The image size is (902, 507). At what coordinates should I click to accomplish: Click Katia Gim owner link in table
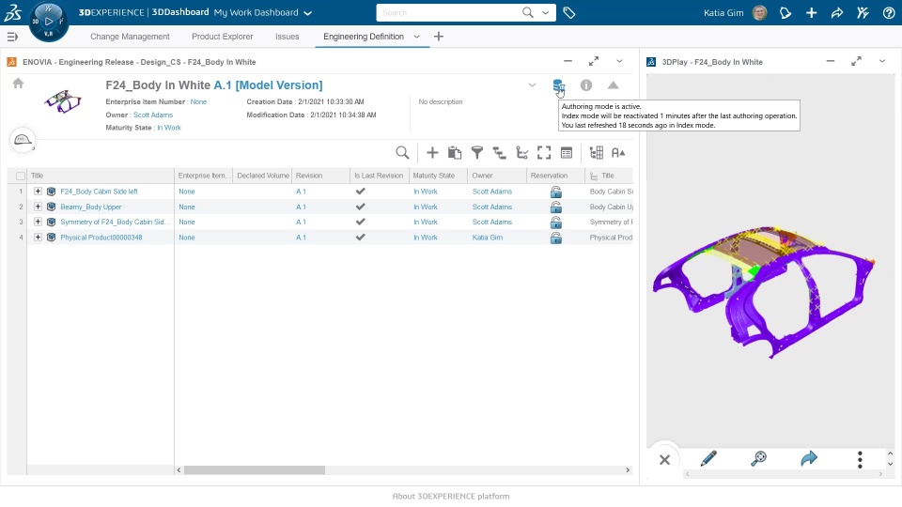pos(488,238)
